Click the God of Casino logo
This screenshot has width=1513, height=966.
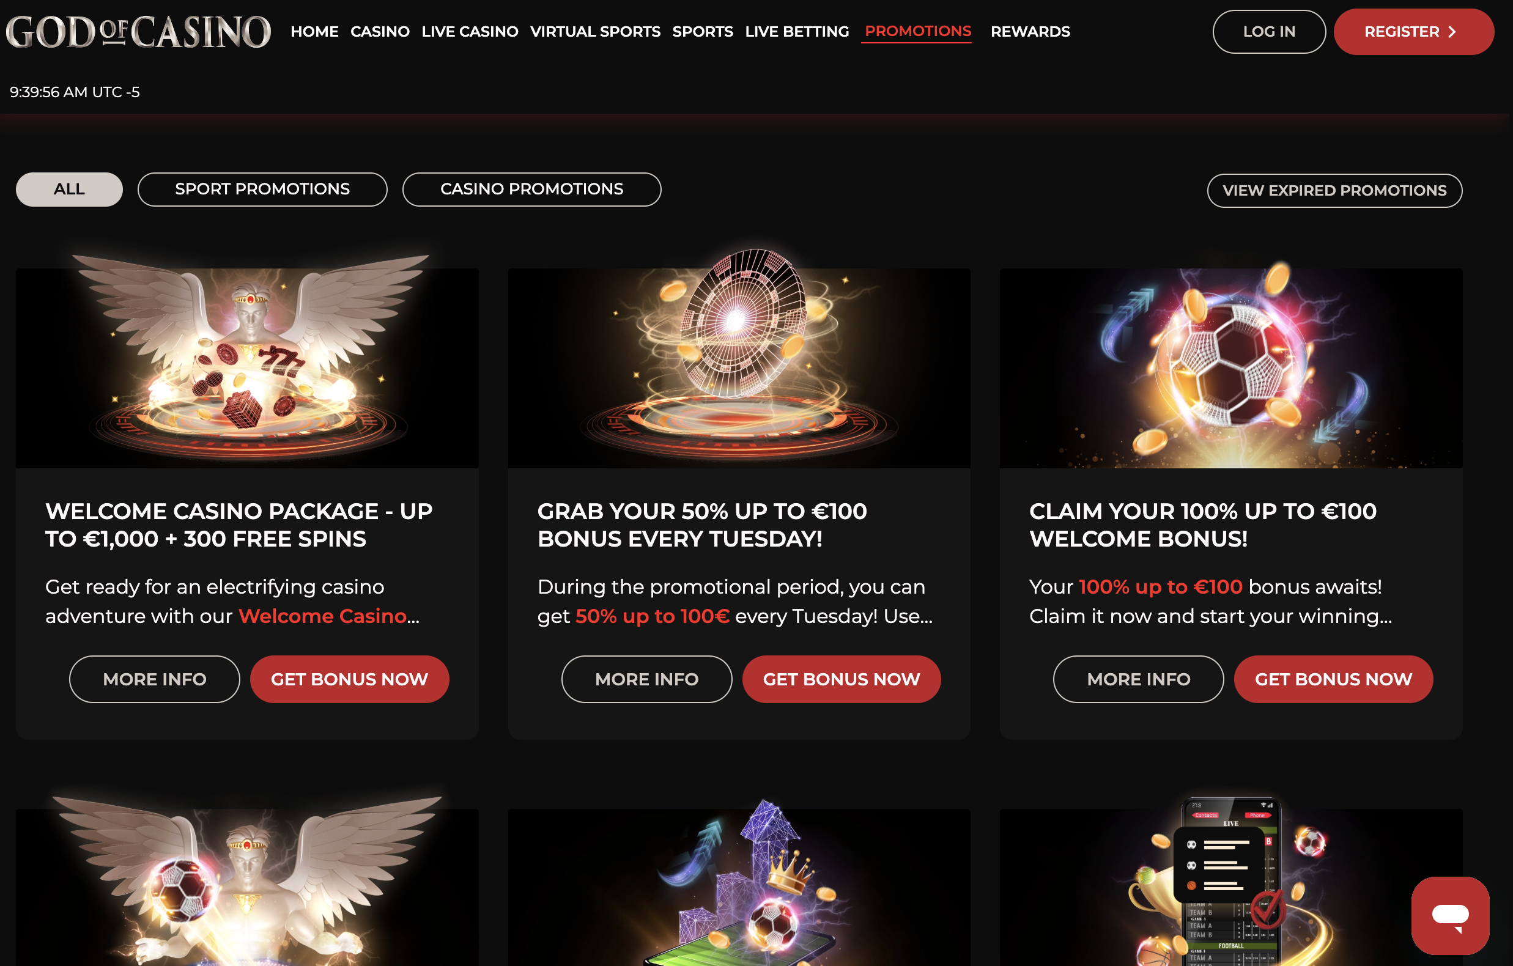click(138, 31)
